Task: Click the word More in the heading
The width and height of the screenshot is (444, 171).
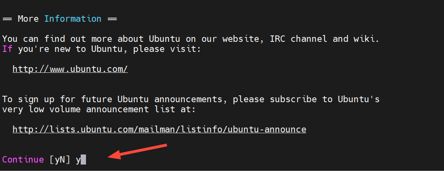Action: tap(28, 19)
